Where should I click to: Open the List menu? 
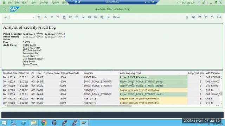[10, 2]
